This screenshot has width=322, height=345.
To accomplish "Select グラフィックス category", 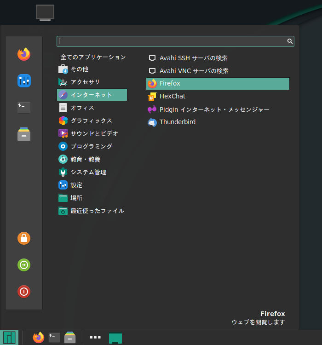I will coord(92,121).
